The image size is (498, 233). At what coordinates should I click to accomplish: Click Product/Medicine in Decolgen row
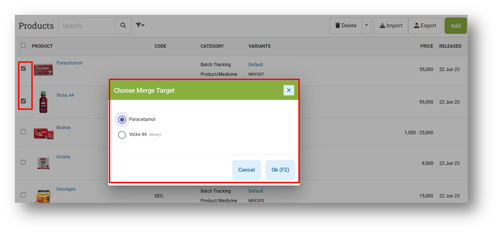pyautogui.click(x=219, y=201)
